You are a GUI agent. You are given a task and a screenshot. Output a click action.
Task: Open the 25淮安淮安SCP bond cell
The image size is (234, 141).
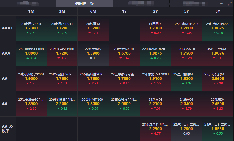click(31, 104)
